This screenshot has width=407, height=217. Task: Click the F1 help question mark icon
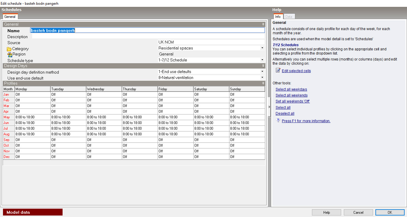coord(278,120)
